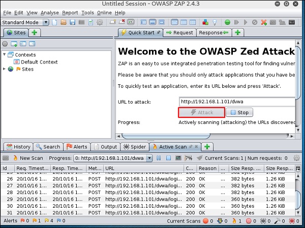Stop the active scan with square icon
The height and width of the screenshot is (228, 305).
pyautogui.click(x=168, y=158)
